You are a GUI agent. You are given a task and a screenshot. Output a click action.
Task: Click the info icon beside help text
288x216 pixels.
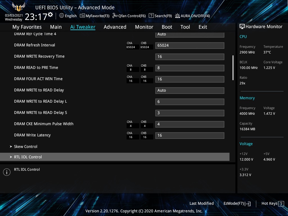pyautogui.click(x=7, y=172)
